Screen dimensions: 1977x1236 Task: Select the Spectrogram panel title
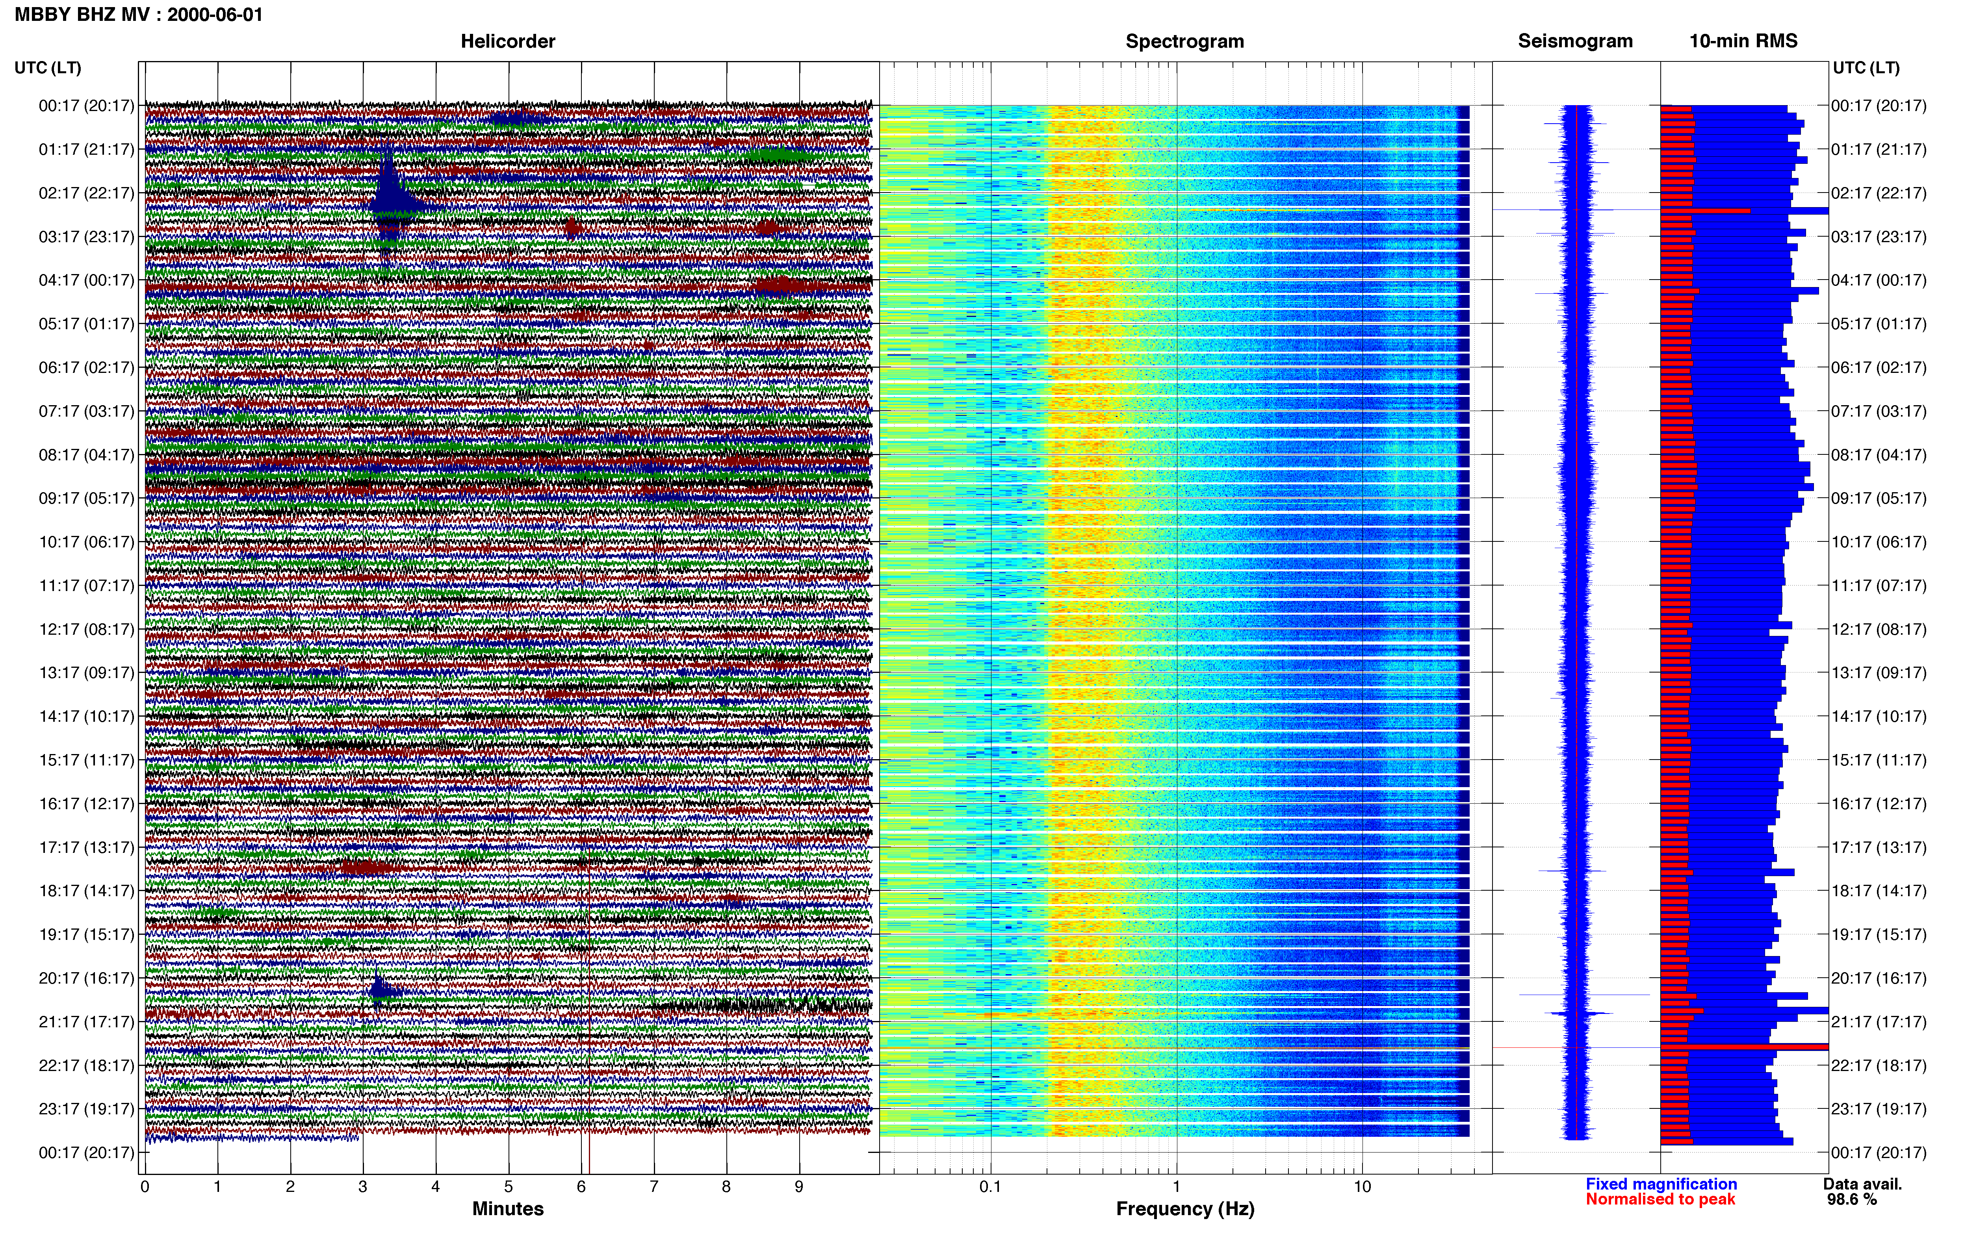pyautogui.click(x=1185, y=42)
